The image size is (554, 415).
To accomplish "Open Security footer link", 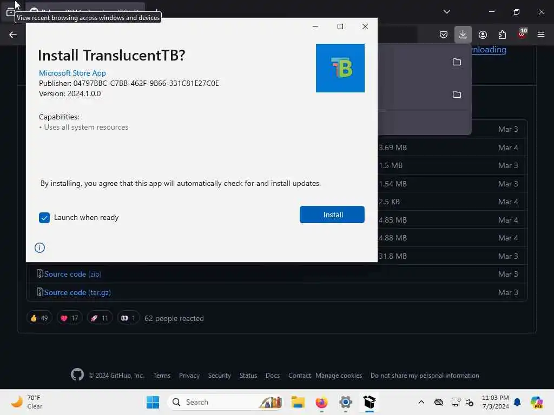I will pyautogui.click(x=220, y=376).
